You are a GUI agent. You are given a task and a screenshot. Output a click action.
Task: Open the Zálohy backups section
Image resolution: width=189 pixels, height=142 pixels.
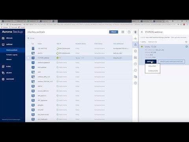(9, 73)
